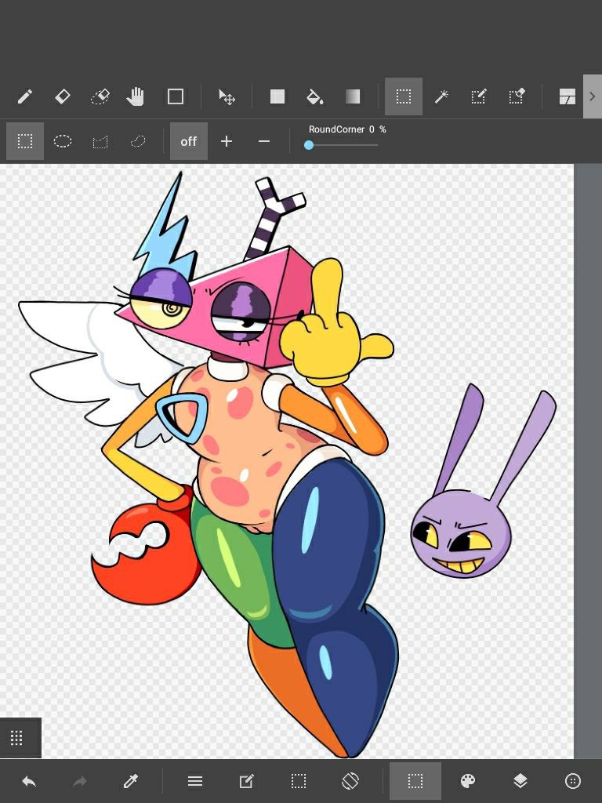Viewport: 602px width, 803px height.
Task: Enable subtract-from-selection minus mode
Action: [x=264, y=141]
